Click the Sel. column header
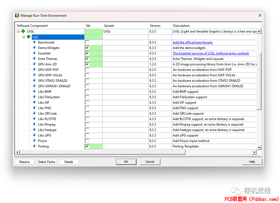 tap(93, 26)
